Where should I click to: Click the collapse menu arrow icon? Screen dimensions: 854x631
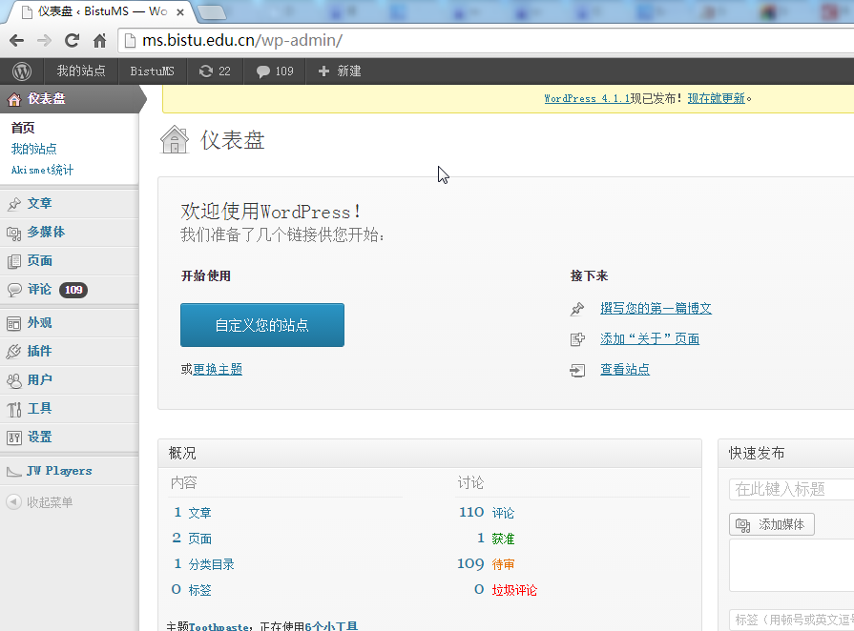[13, 501]
